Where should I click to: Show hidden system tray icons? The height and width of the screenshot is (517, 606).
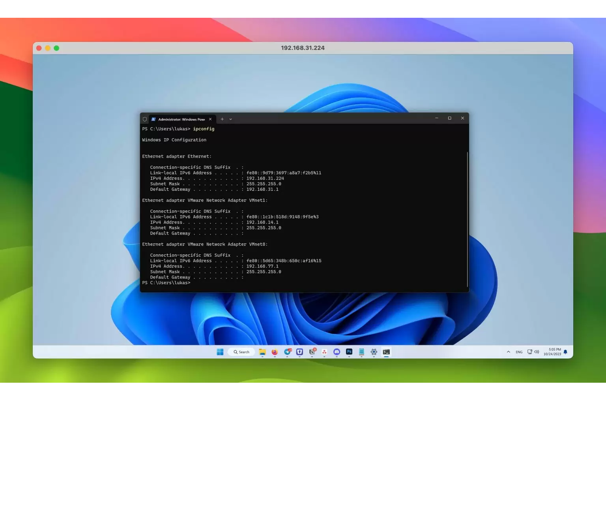point(508,352)
